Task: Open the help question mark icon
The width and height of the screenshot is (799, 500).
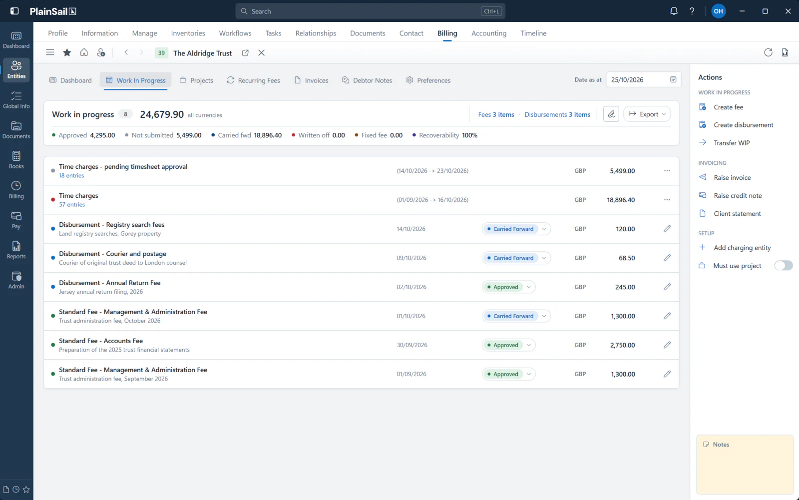Action: tap(692, 11)
